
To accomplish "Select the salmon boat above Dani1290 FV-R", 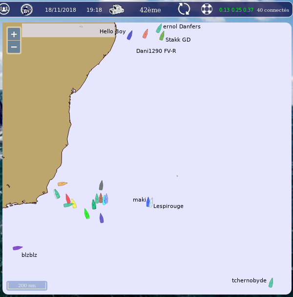I will tap(146, 34).
